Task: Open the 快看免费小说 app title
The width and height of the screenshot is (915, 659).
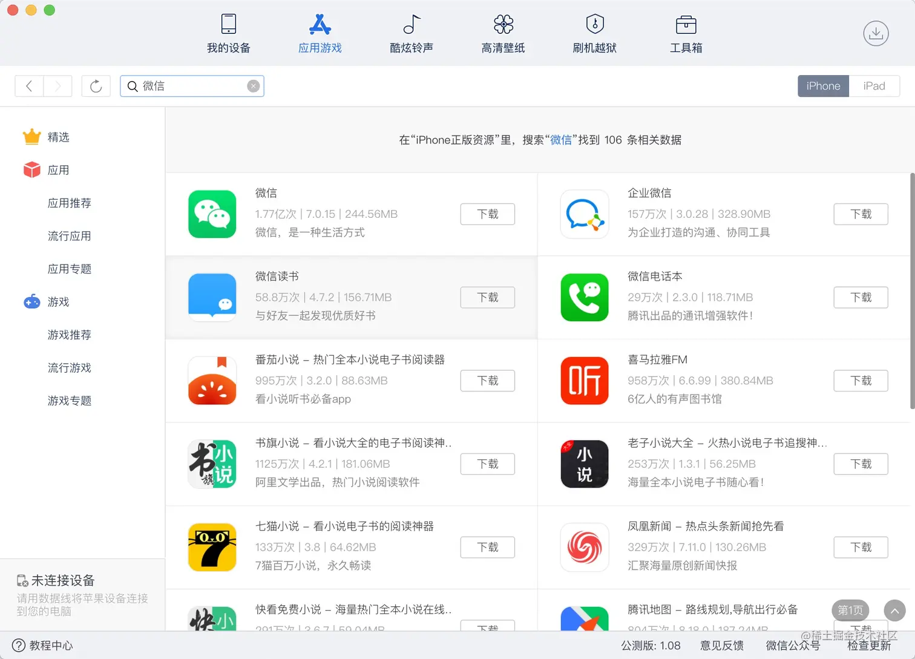Action: [x=353, y=609]
